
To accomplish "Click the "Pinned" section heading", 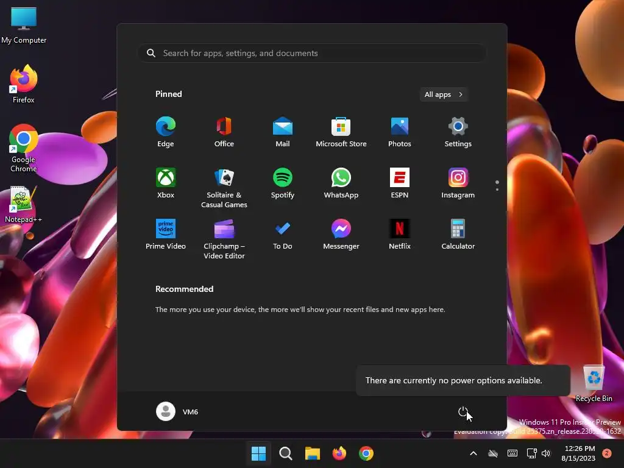I will point(169,94).
